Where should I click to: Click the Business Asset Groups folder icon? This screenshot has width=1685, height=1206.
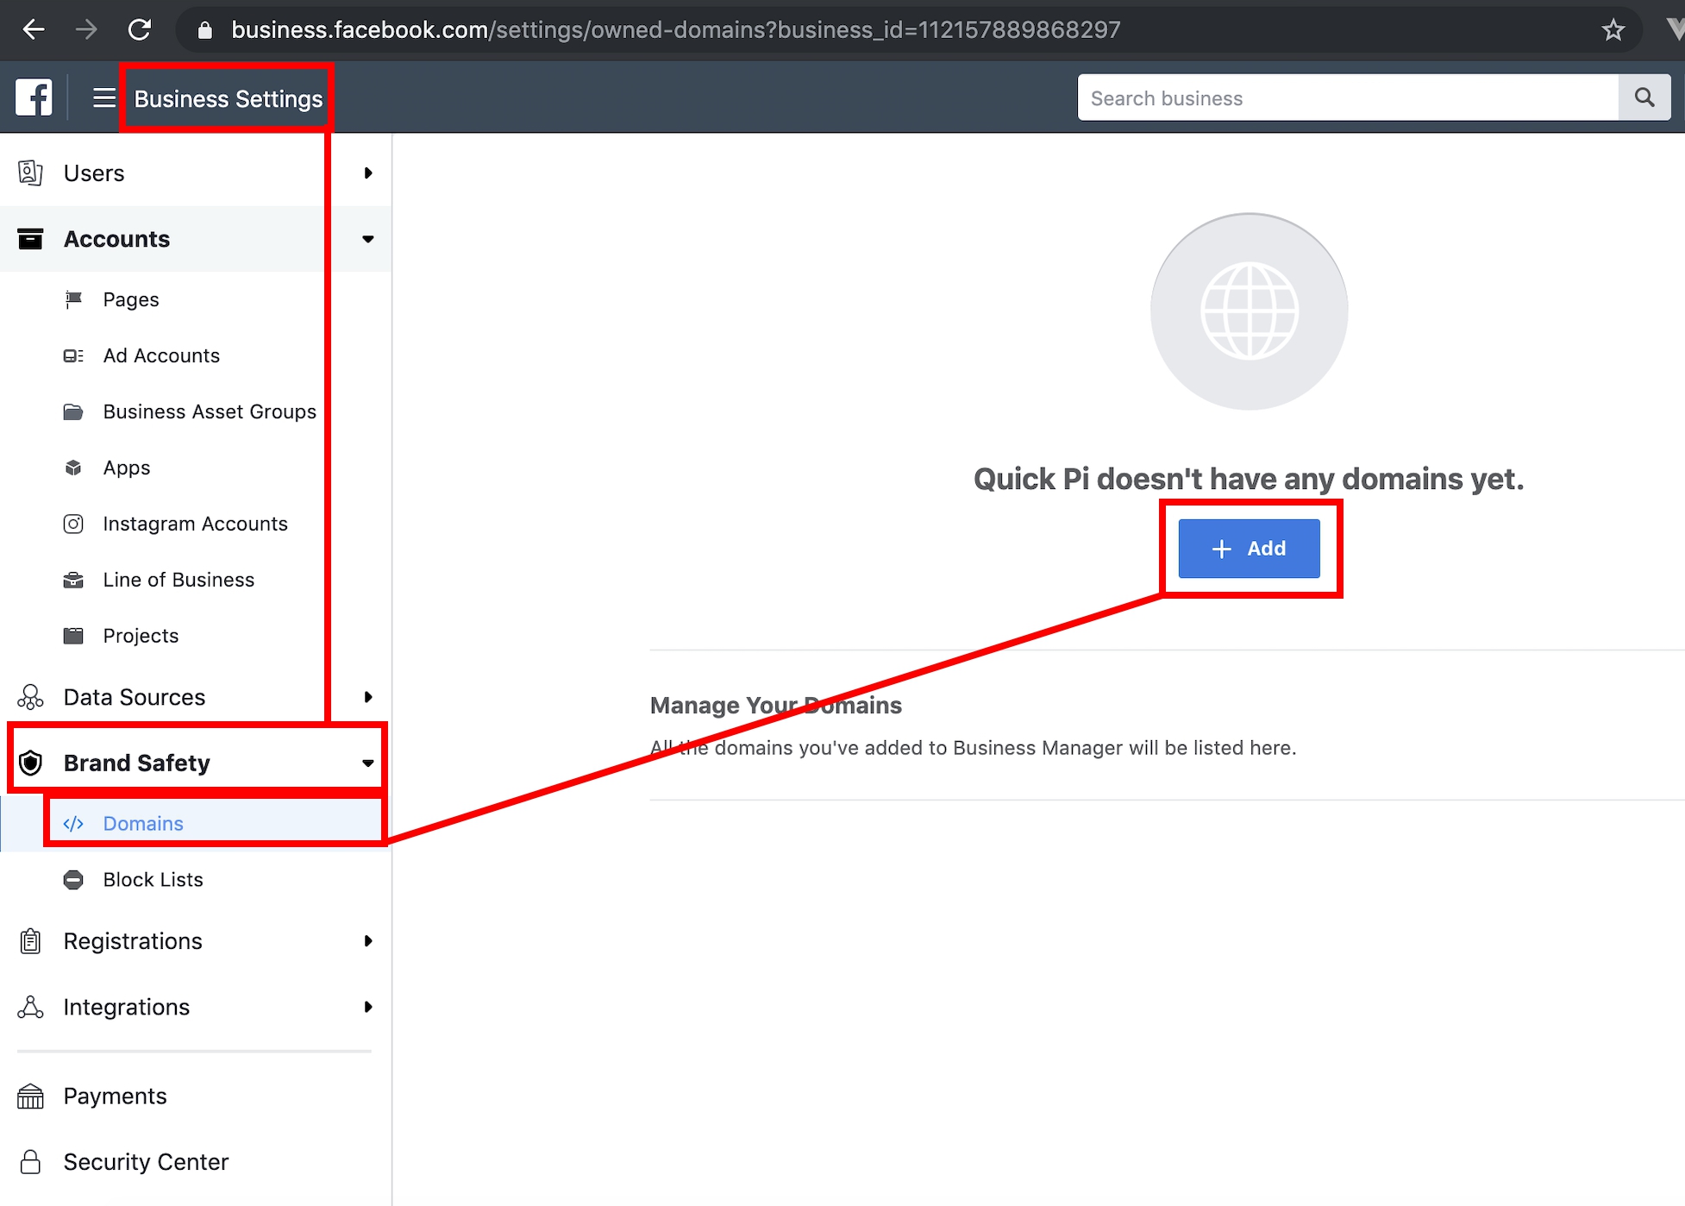click(x=73, y=411)
